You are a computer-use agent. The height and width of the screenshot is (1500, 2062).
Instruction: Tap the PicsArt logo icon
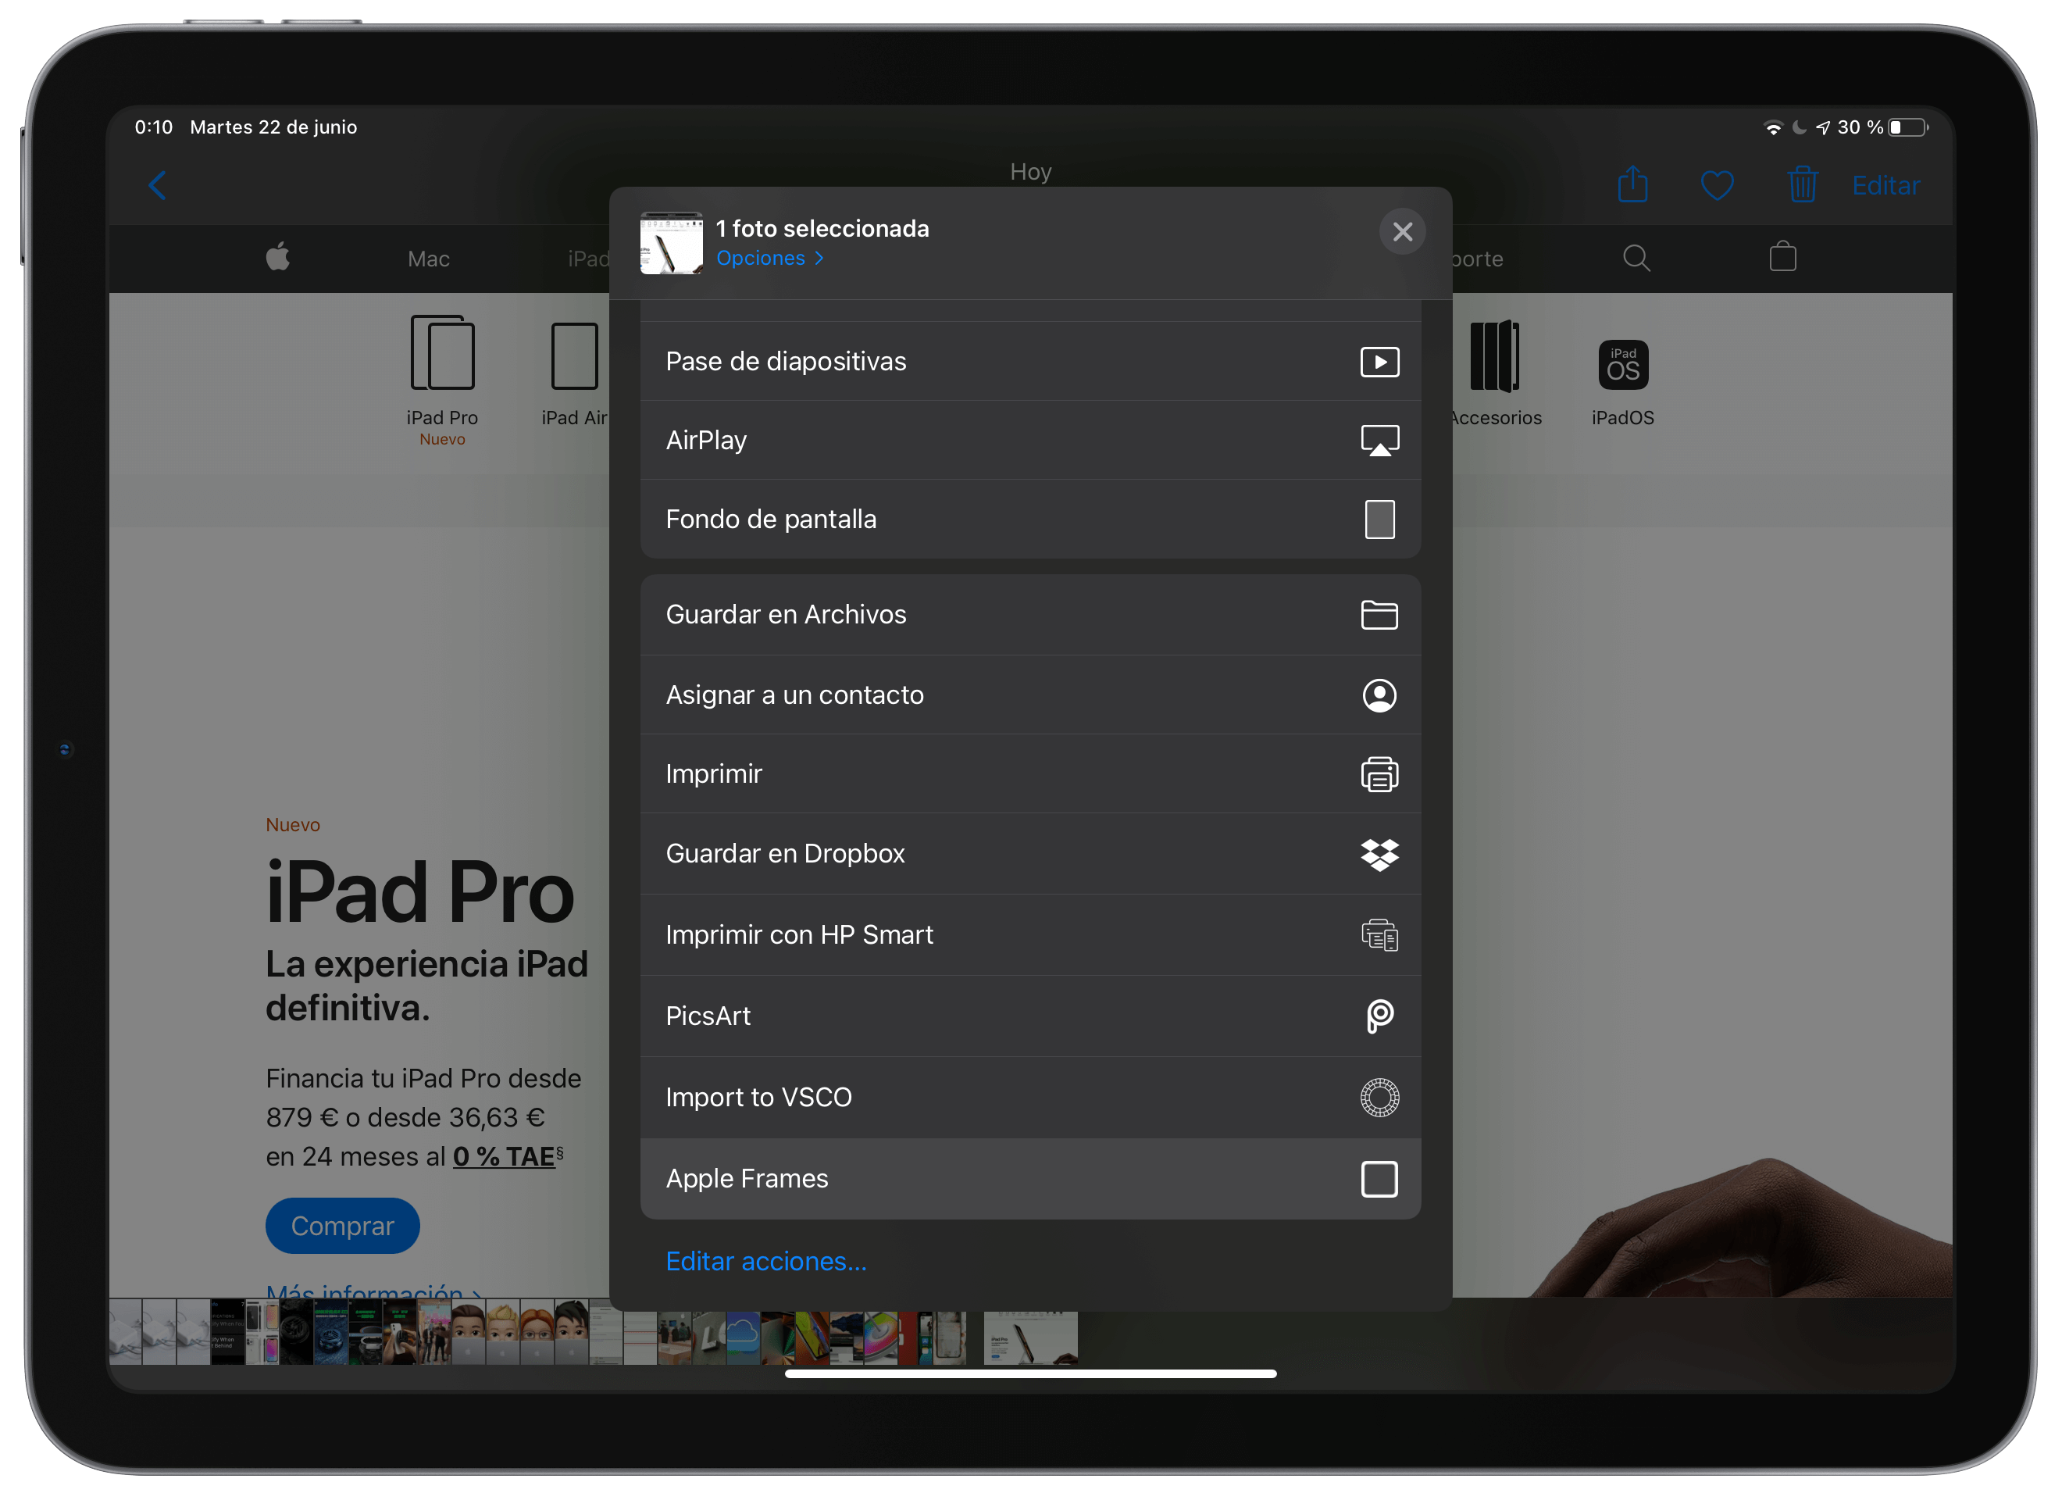coord(1379,1016)
